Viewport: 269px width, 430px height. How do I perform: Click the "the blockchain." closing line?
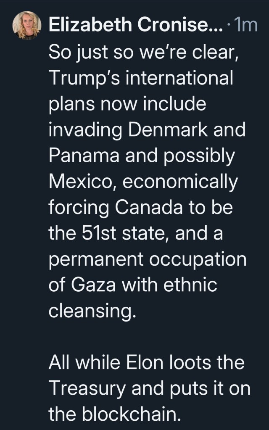pyautogui.click(x=116, y=415)
